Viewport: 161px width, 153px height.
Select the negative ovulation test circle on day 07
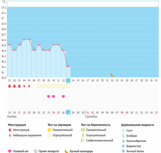(x=39, y=86)
